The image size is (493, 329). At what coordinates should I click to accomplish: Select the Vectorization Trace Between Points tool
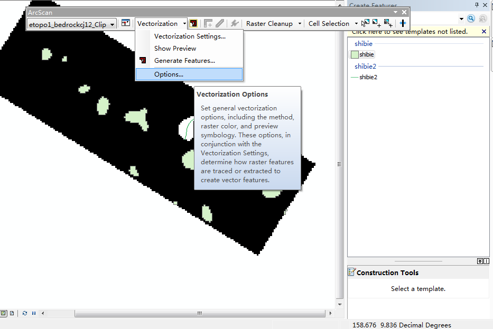(220, 23)
